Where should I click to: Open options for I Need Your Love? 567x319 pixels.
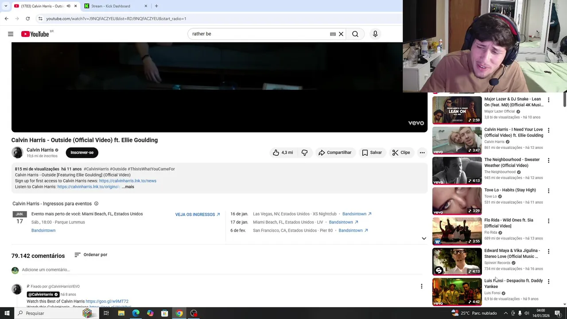(x=548, y=130)
